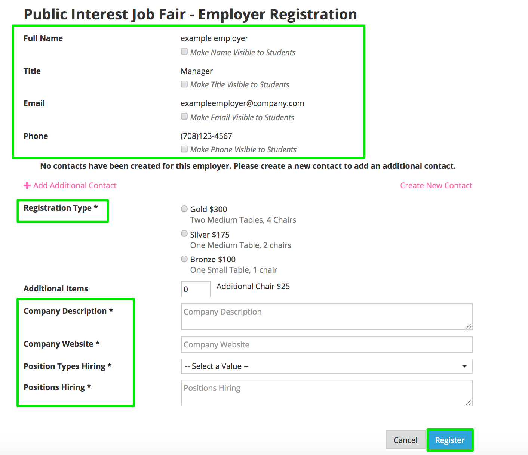
Task: Toggle Make Phone Visible to Students checkbox
Action: tap(184, 149)
